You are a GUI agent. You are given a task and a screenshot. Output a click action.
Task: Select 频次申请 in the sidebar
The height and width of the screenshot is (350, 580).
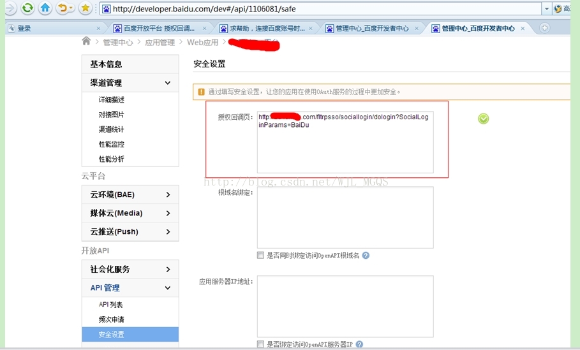pos(111,319)
